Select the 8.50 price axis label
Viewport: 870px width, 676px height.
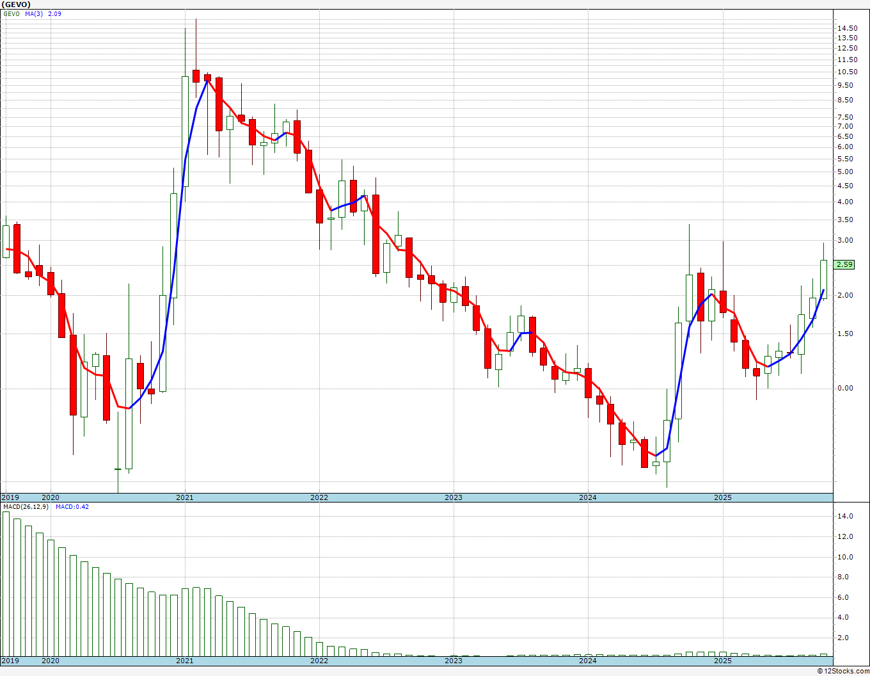(845, 100)
